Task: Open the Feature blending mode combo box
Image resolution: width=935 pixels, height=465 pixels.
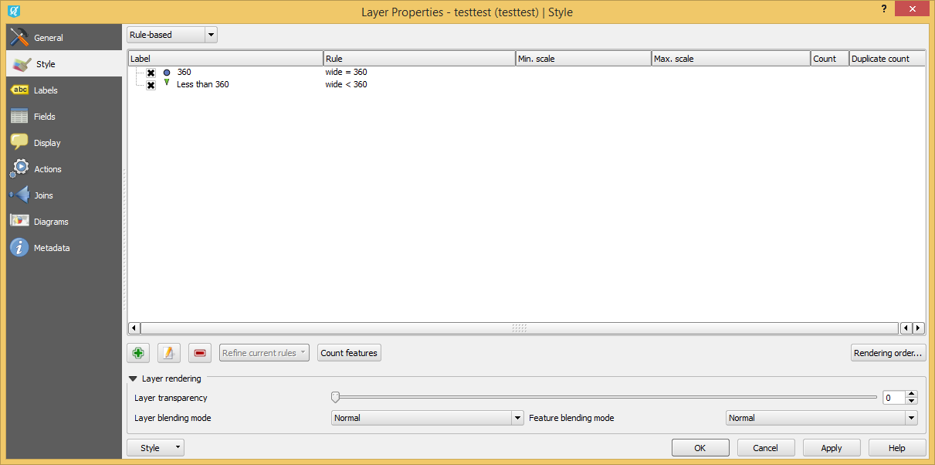Action: (822, 418)
